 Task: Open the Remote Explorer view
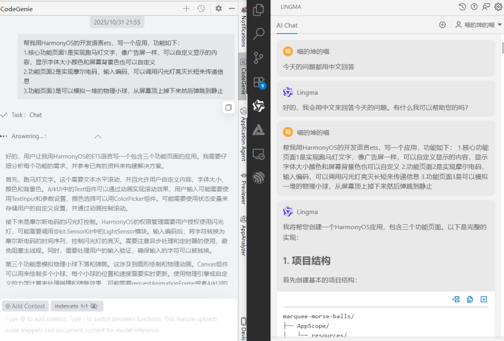(x=259, y=154)
